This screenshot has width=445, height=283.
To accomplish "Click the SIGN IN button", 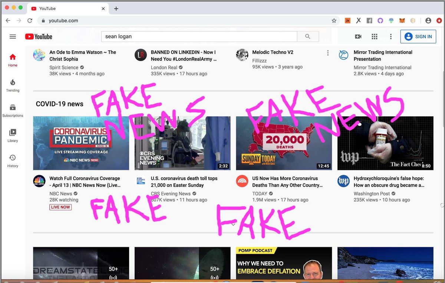I will 419,37.
